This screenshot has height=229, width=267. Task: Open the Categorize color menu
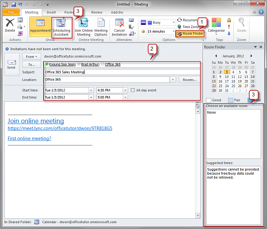pyautogui.click(x=216, y=26)
